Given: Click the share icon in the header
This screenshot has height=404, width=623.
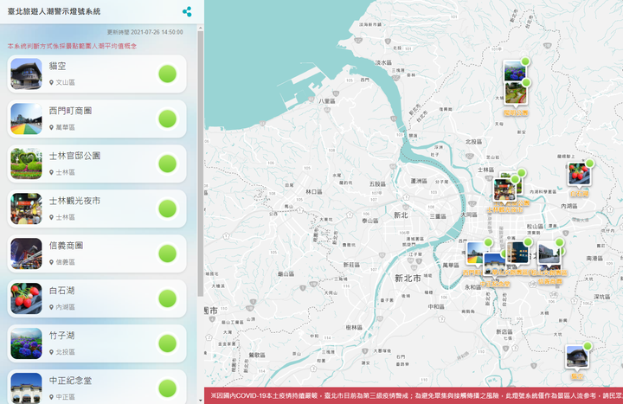Looking at the screenshot, I should 187,12.
